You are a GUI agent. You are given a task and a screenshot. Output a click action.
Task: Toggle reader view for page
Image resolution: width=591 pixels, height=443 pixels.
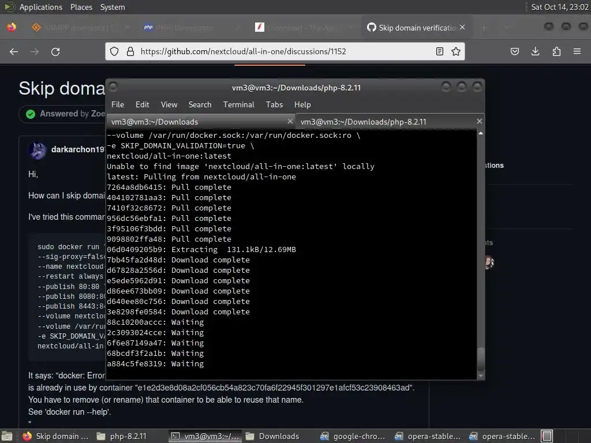[x=439, y=51]
